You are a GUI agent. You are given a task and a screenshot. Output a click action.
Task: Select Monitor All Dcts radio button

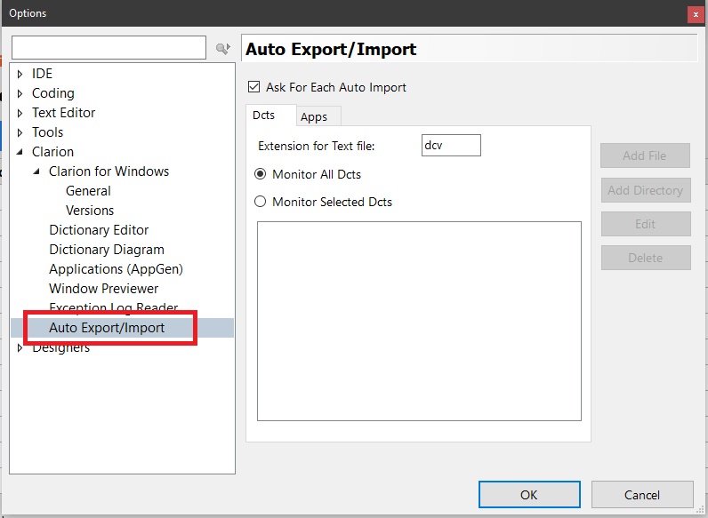(x=261, y=174)
